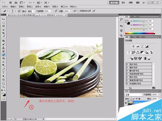Select the Dodge tool
This screenshot has width=162, height=121.
click(x=4, y=65)
